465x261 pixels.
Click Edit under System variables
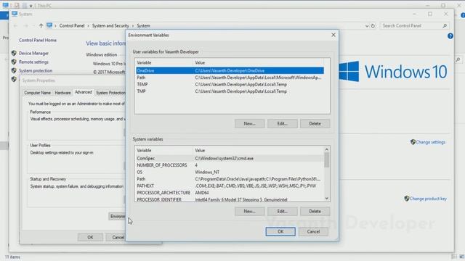[283, 211]
